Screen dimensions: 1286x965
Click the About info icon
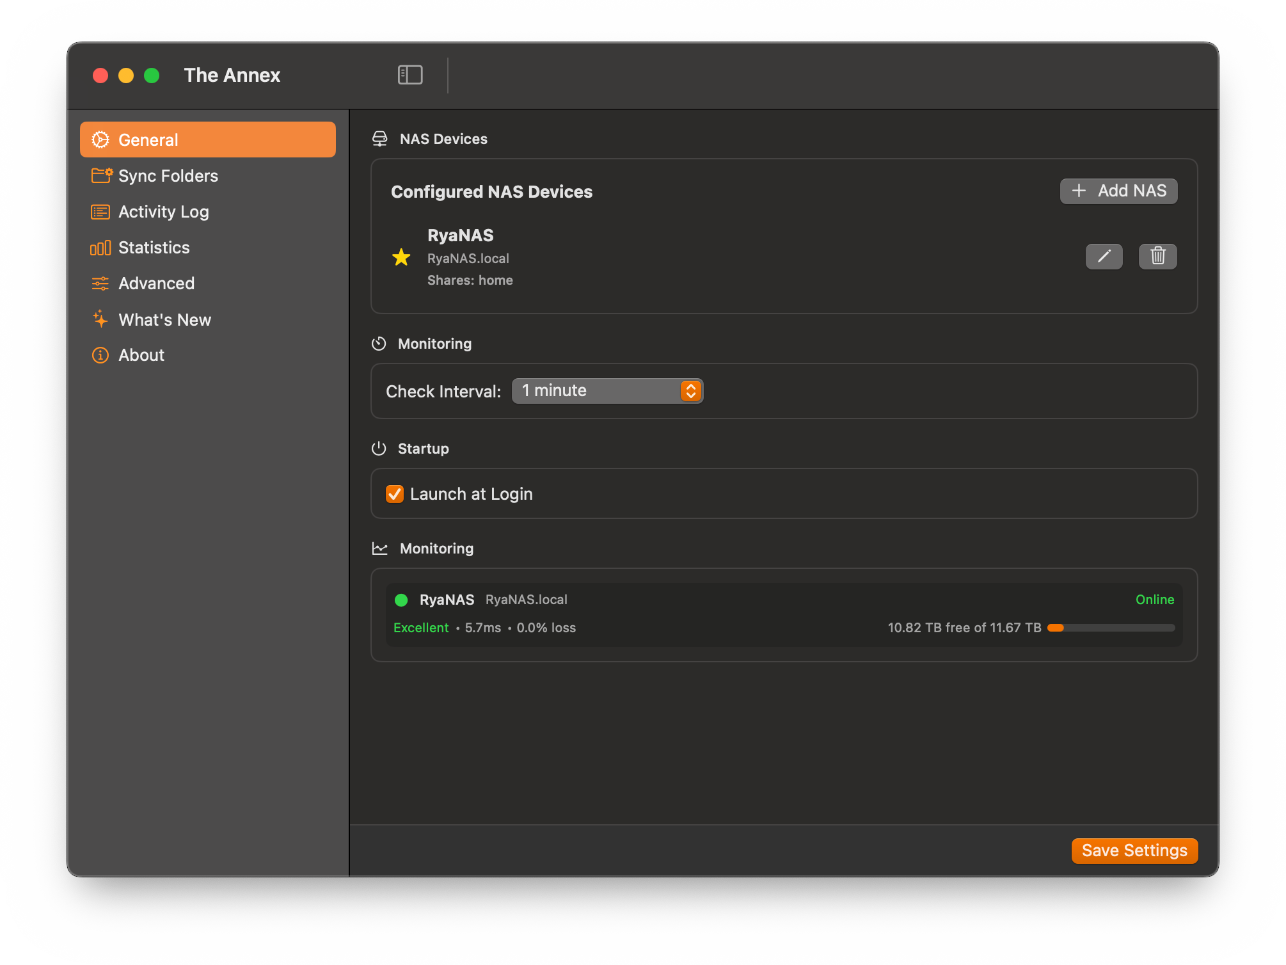coord(100,355)
